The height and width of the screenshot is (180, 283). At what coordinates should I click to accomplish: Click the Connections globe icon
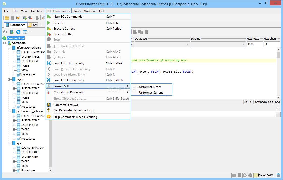(x=4, y=38)
